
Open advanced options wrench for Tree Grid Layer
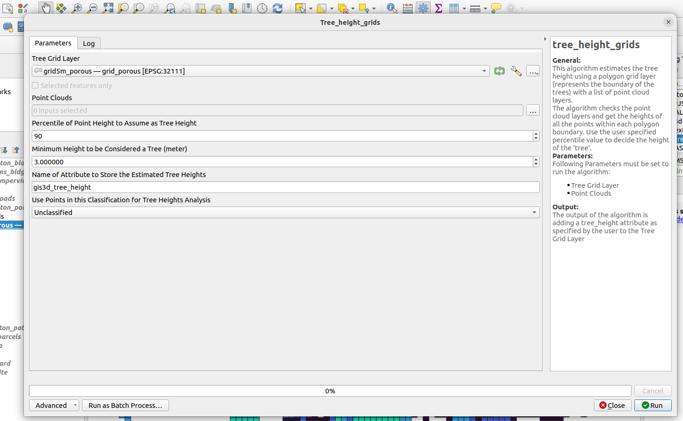point(516,71)
